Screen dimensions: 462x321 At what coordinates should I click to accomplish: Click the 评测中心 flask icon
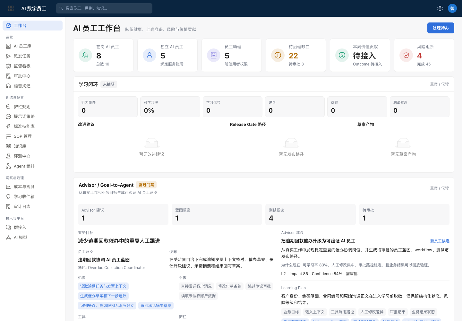point(8,156)
